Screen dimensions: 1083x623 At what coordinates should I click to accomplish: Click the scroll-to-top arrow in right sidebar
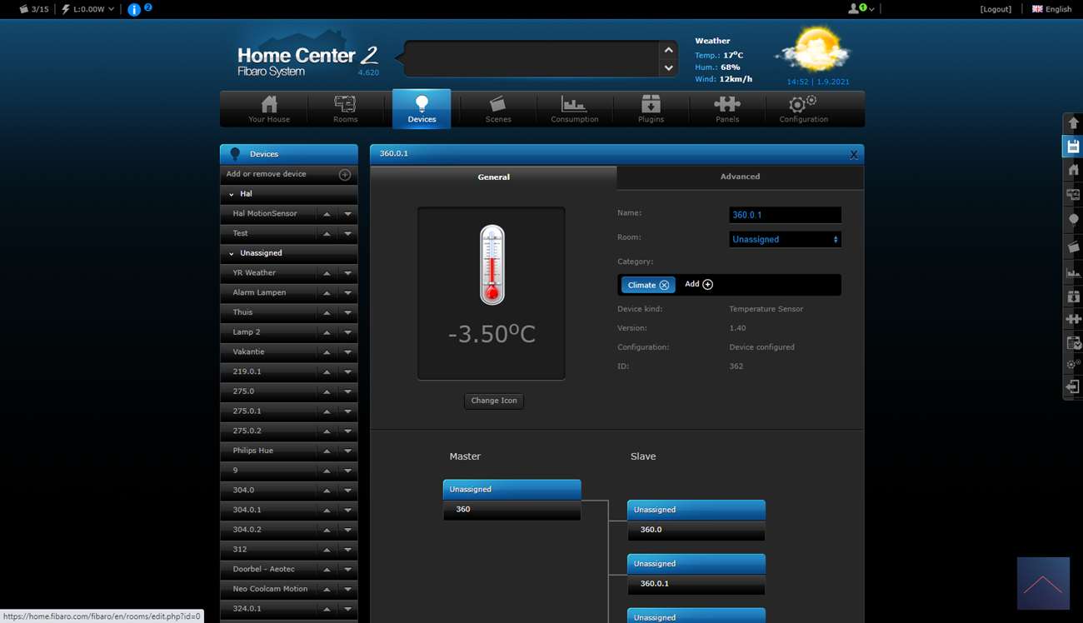tap(1073, 123)
